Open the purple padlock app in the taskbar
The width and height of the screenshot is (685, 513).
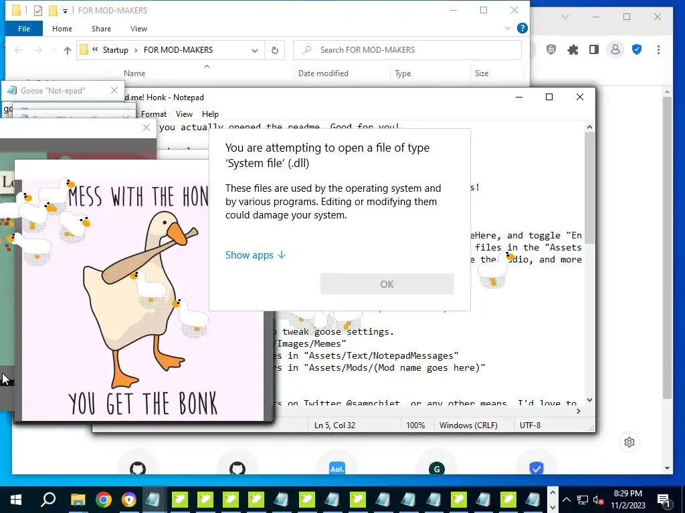pos(129,500)
